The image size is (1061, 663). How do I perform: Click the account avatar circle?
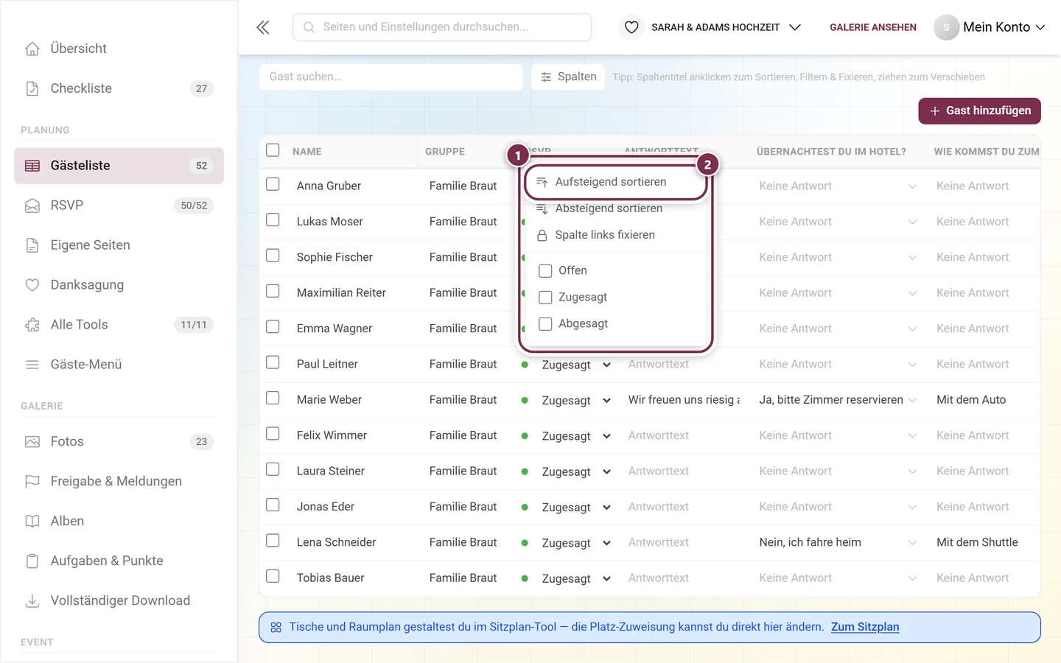click(x=946, y=27)
